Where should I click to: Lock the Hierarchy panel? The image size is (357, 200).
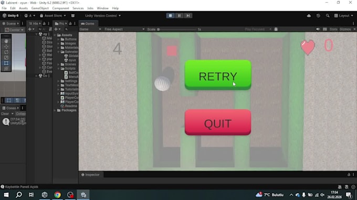pyautogui.click(x=44, y=24)
